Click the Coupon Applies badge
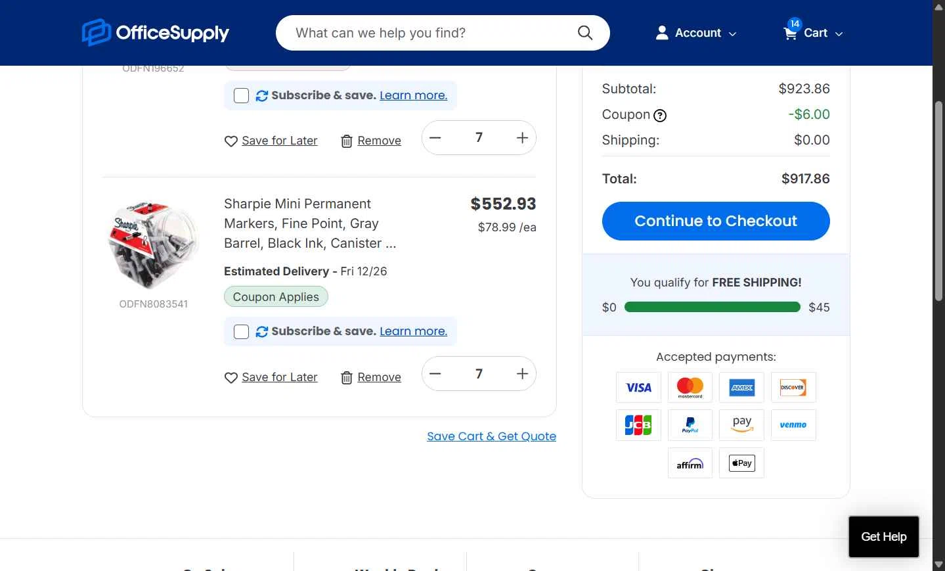 point(276,297)
